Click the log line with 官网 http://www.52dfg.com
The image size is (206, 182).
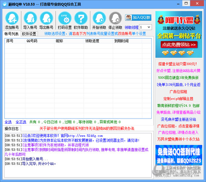point(54,136)
